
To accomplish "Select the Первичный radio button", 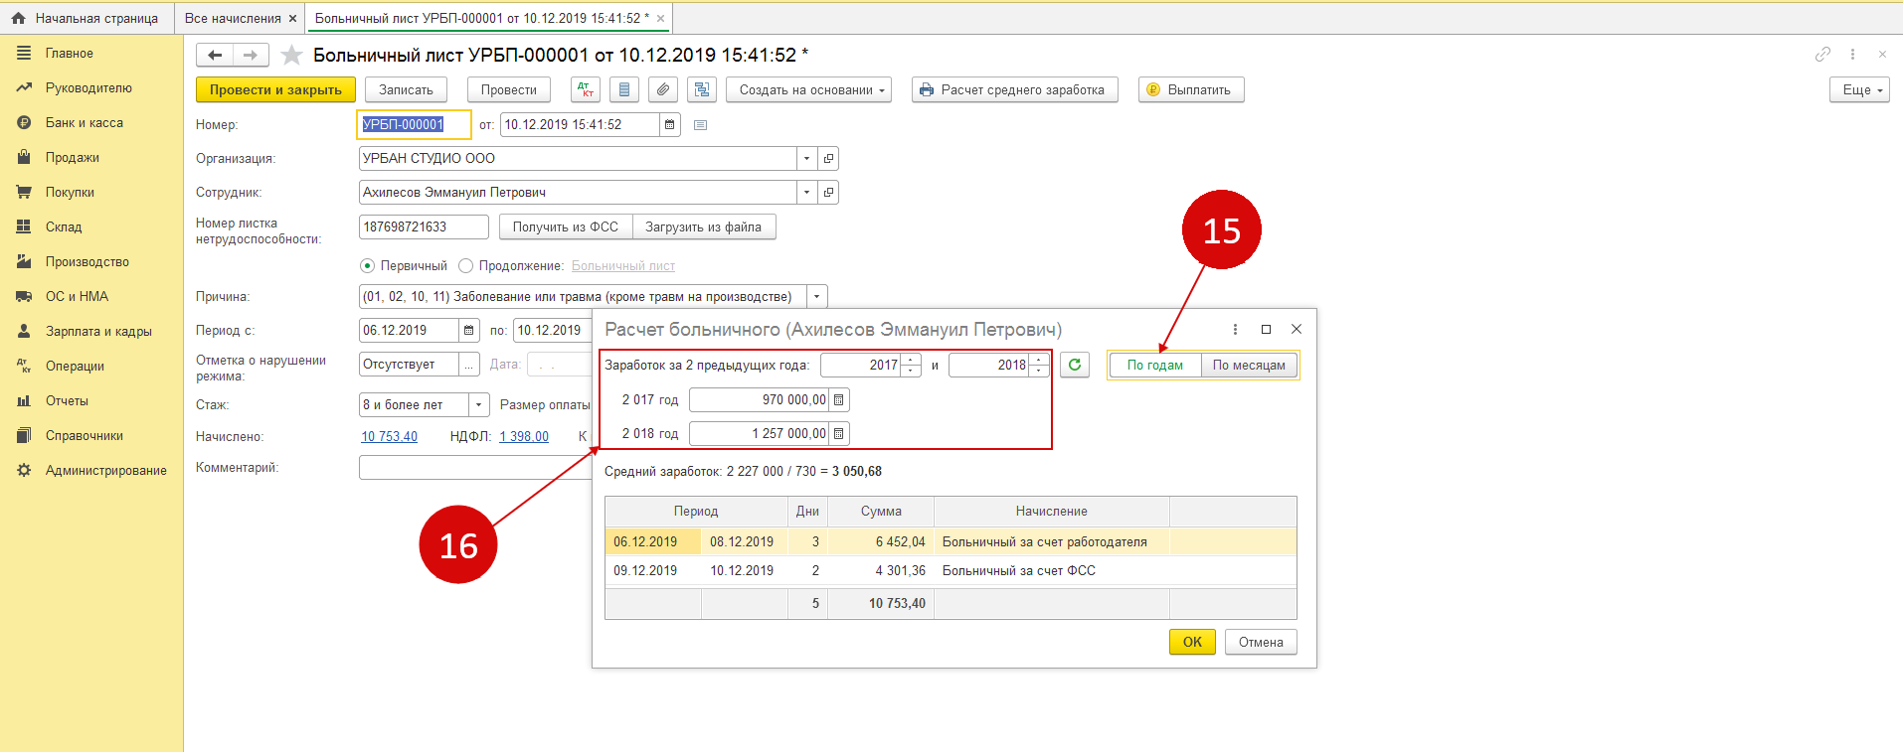I will 368,266.
